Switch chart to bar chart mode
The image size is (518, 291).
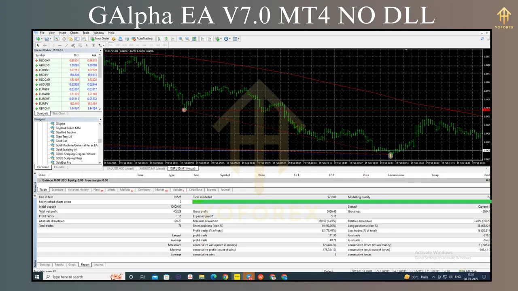click(159, 39)
